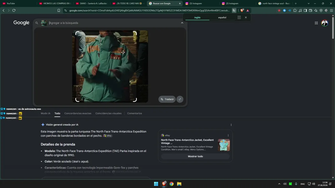Screen dimensions: 335x188
Task: Switch to the YouTube tab
Action: 18,3
